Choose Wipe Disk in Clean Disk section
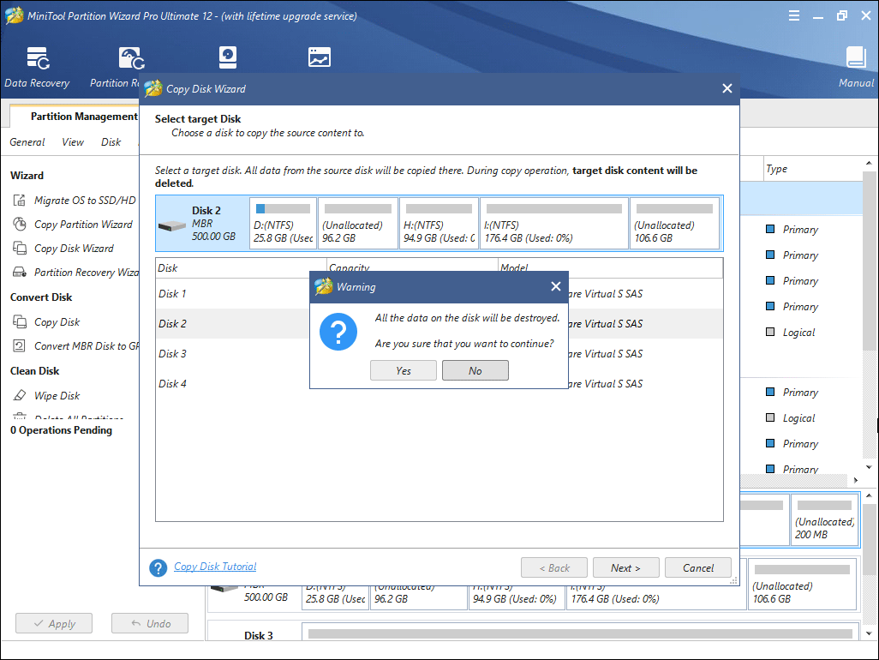 [x=57, y=396]
